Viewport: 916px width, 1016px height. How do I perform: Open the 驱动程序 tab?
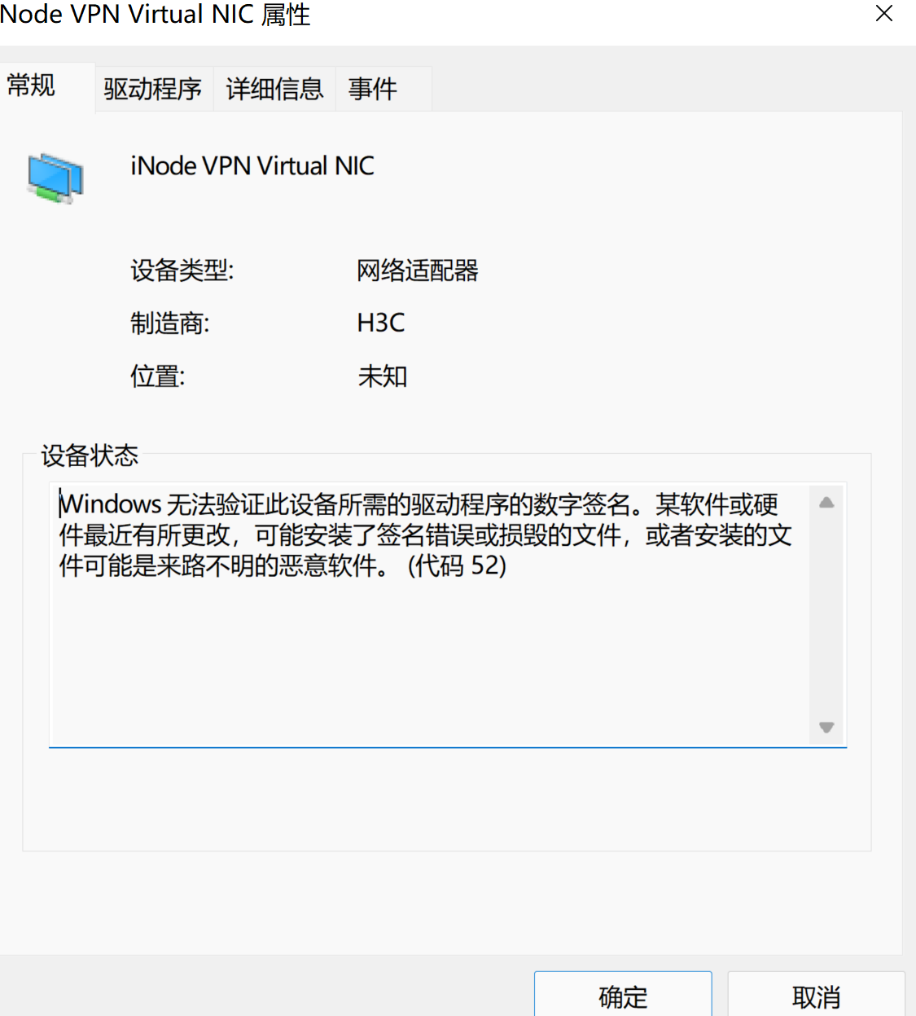click(x=153, y=89)
